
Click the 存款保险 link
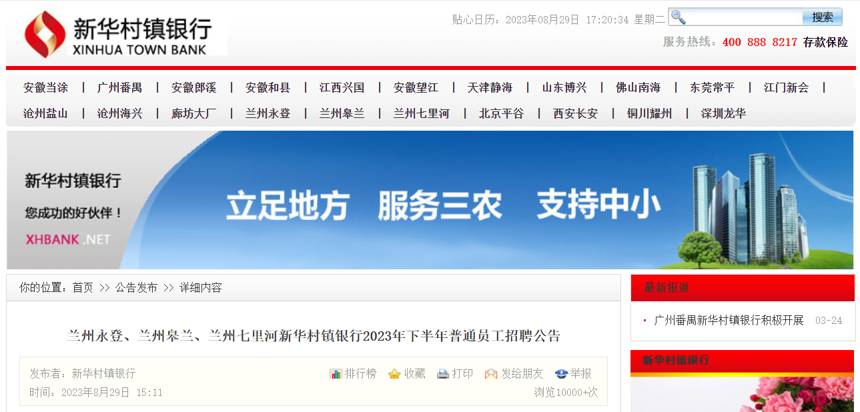[825, 42]
